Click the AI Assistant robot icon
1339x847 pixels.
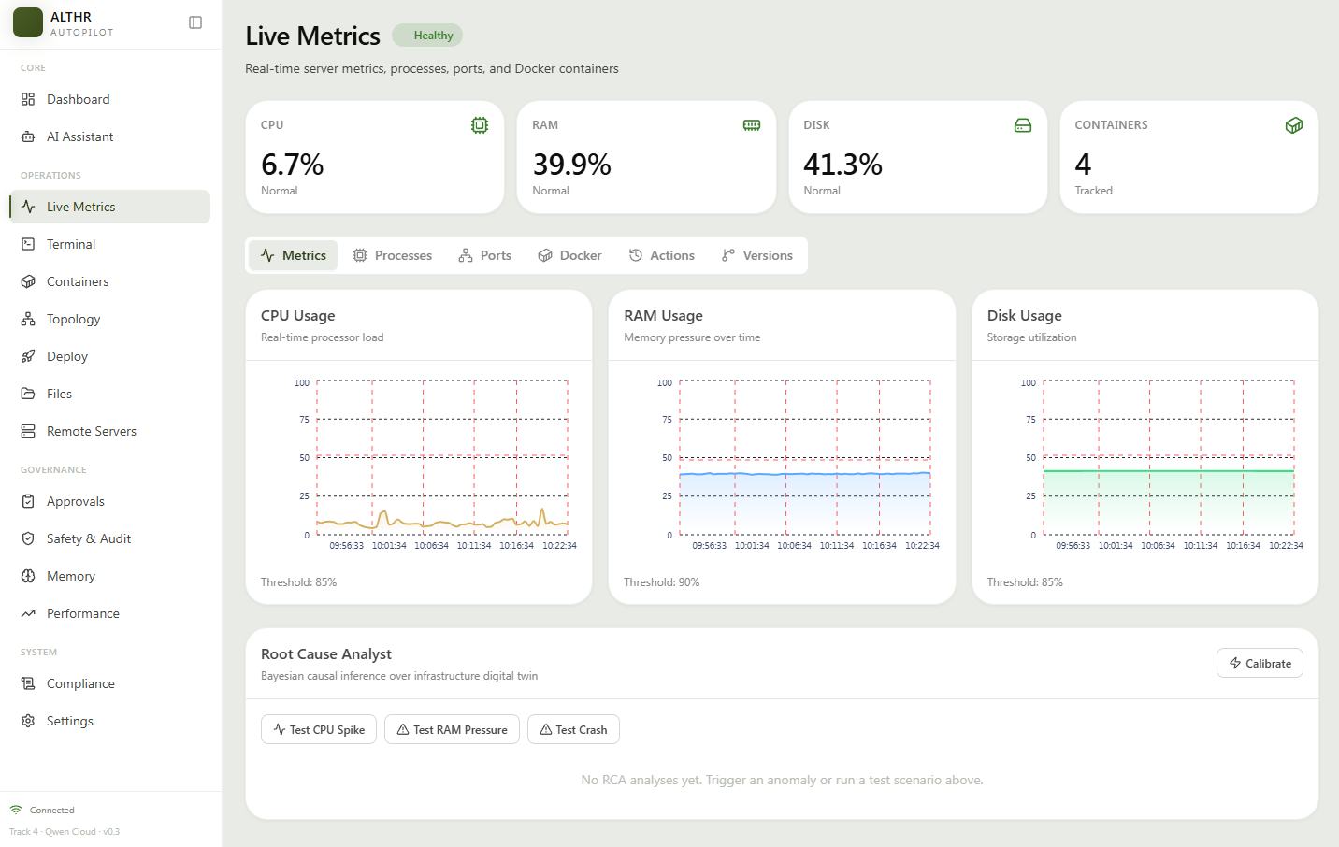coord(28,136)
